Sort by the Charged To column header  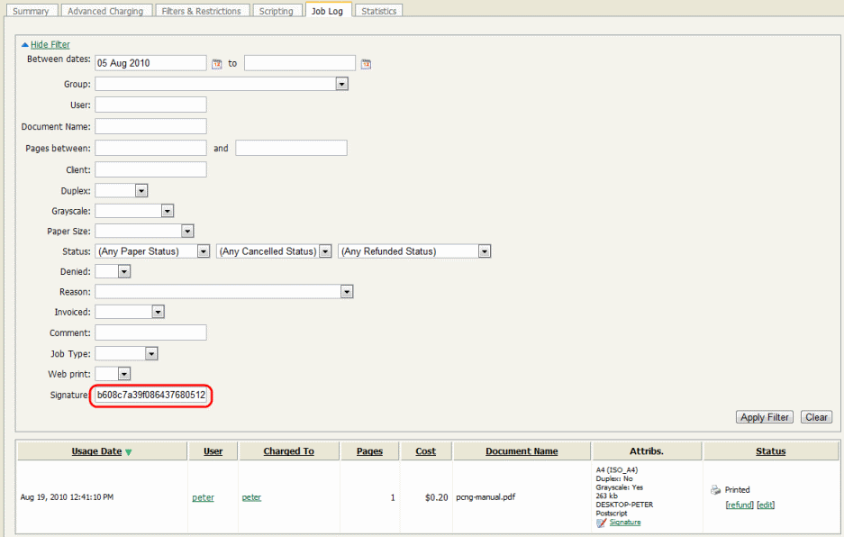[x=288, y=451]
